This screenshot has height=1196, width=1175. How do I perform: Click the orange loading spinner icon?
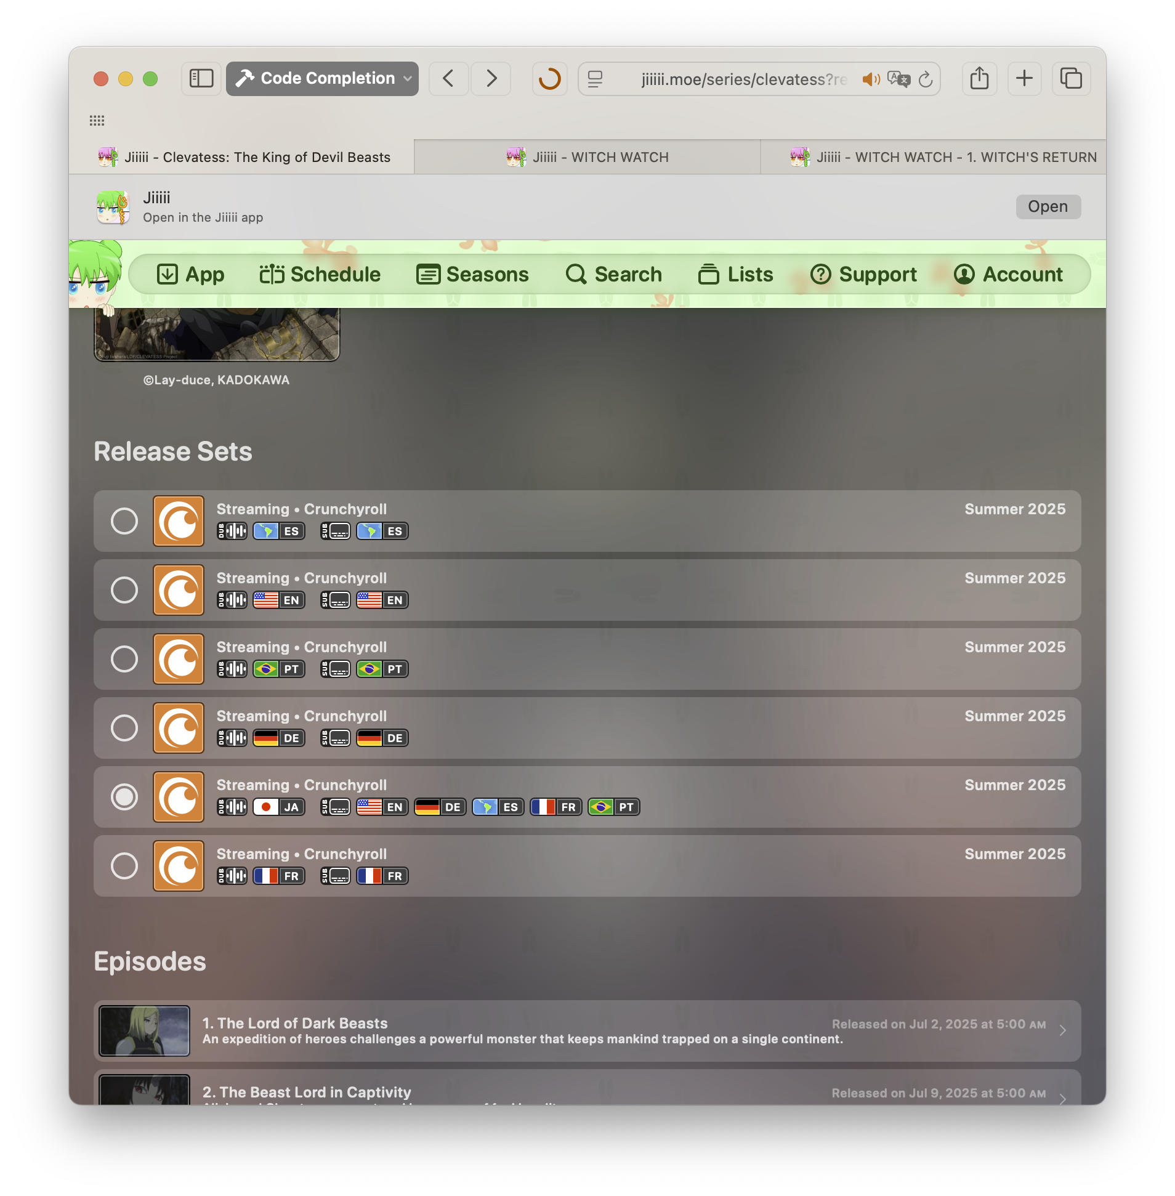[549, 78]
